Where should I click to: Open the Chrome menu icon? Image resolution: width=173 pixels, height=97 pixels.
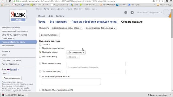click(171, 1)
